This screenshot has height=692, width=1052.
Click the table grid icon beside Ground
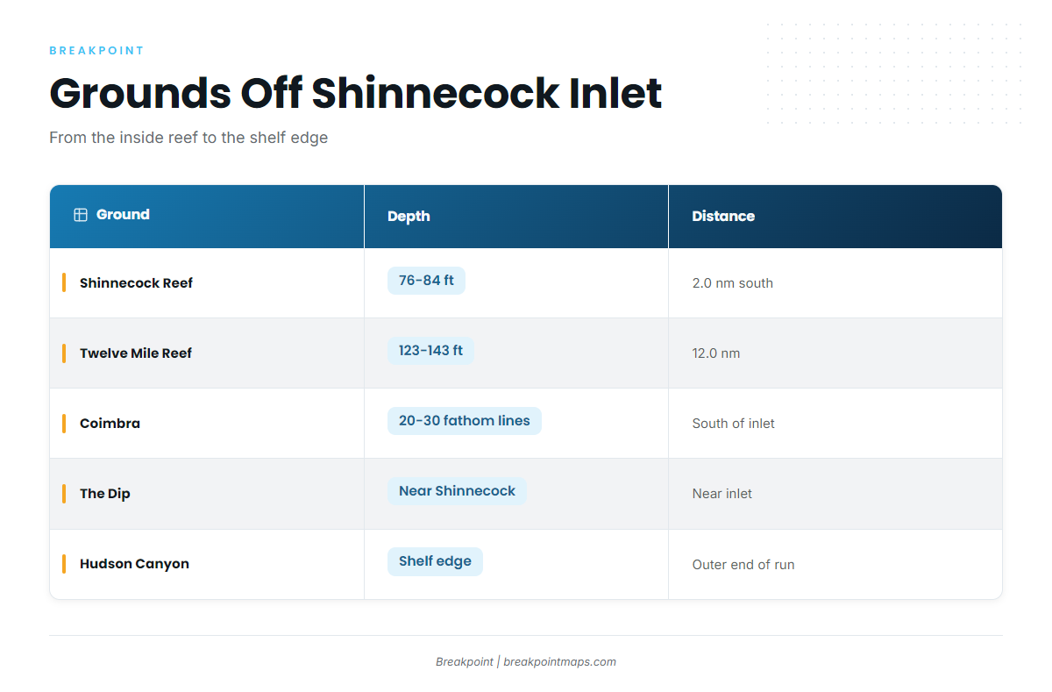[81, 215]
